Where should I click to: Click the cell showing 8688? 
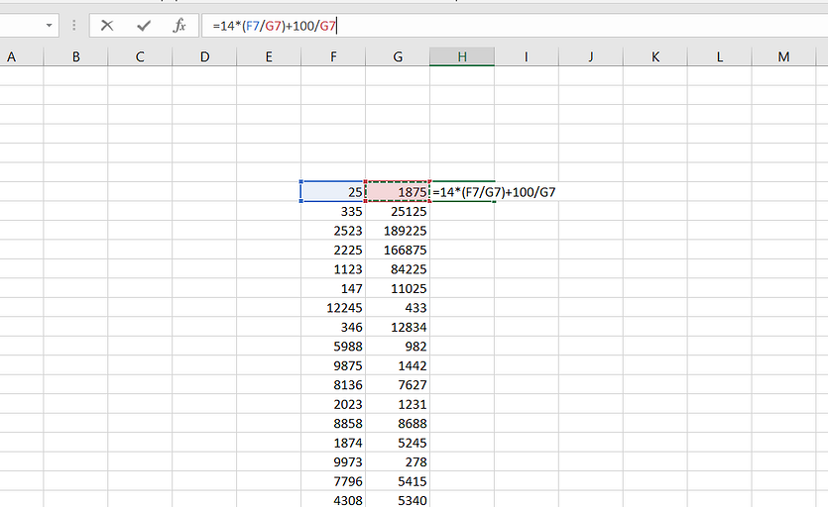click(x=398, y=423)
